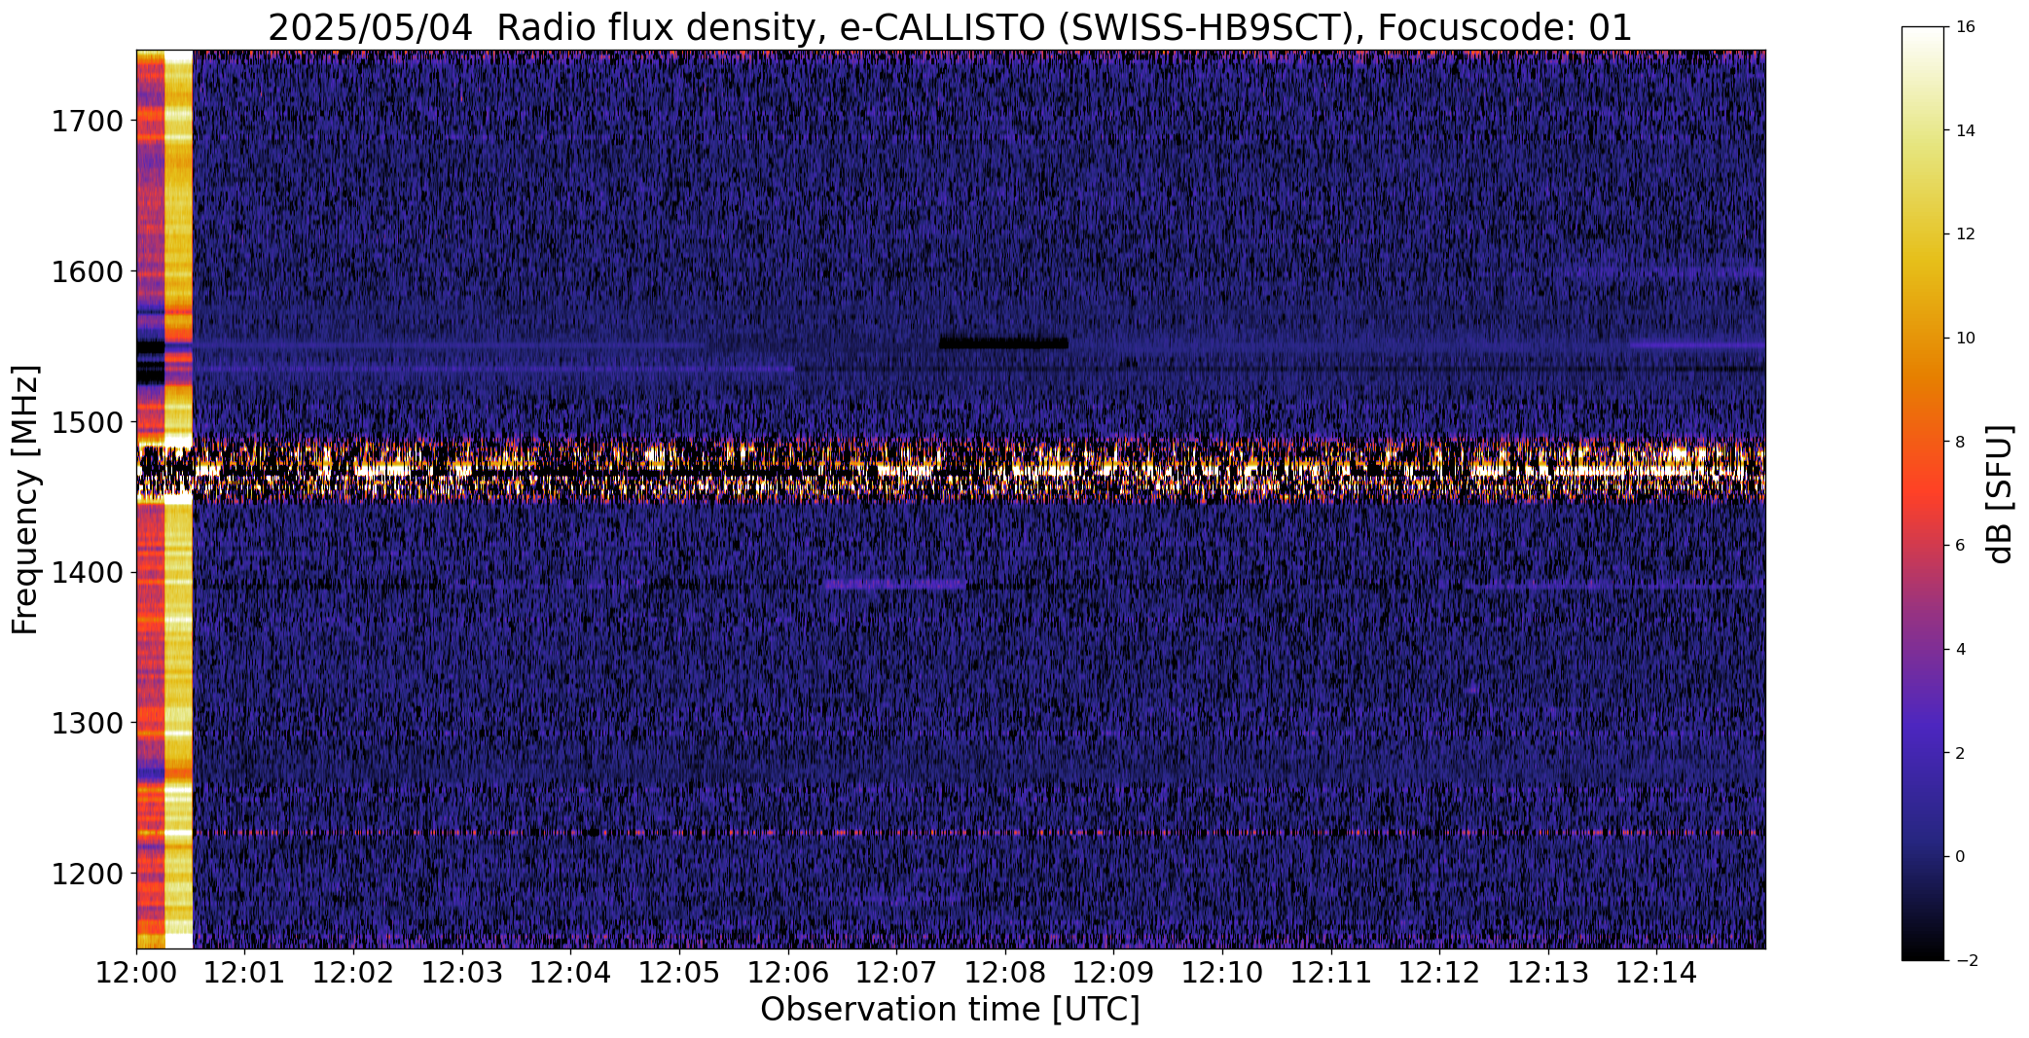Click the 12:00 time tick label

[x=136, y=972]
